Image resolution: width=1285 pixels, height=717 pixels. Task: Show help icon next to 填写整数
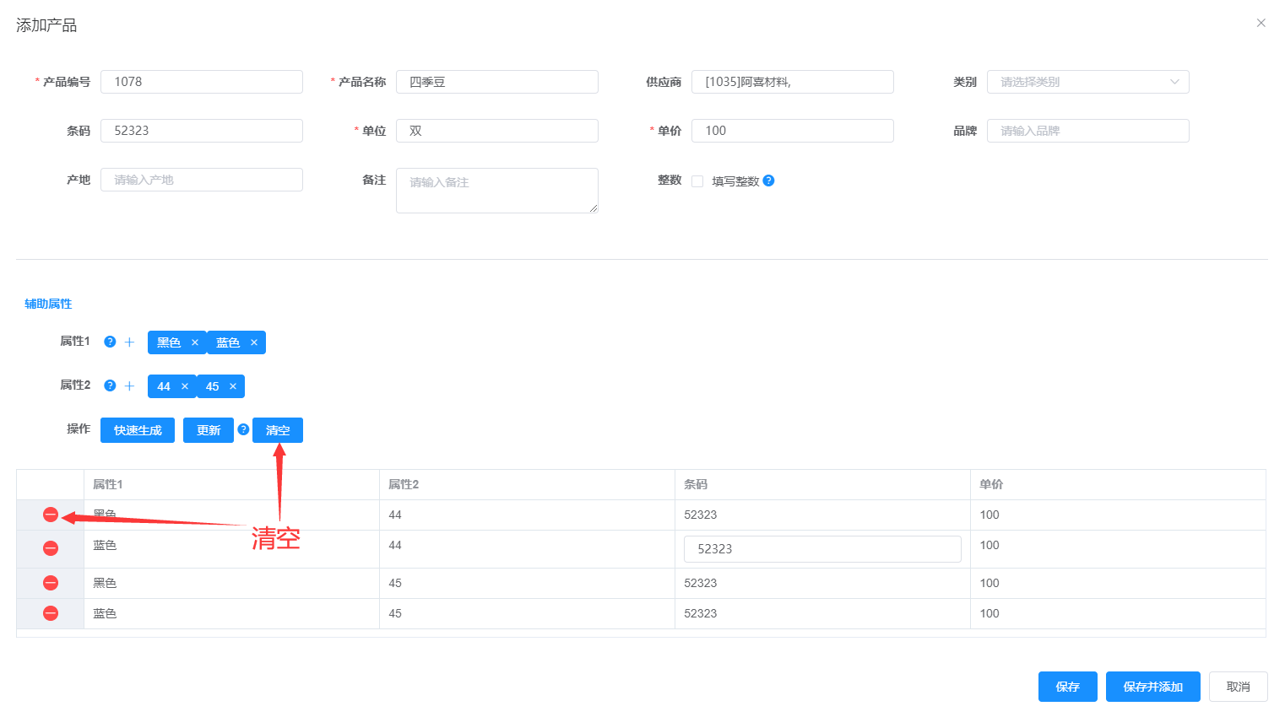pos(768,181)
